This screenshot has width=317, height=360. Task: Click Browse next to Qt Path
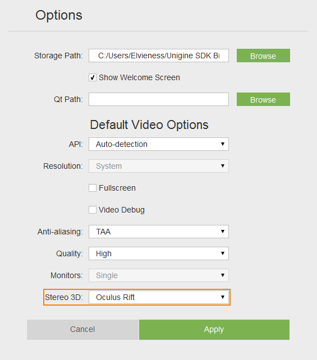(x=263, y=99)
